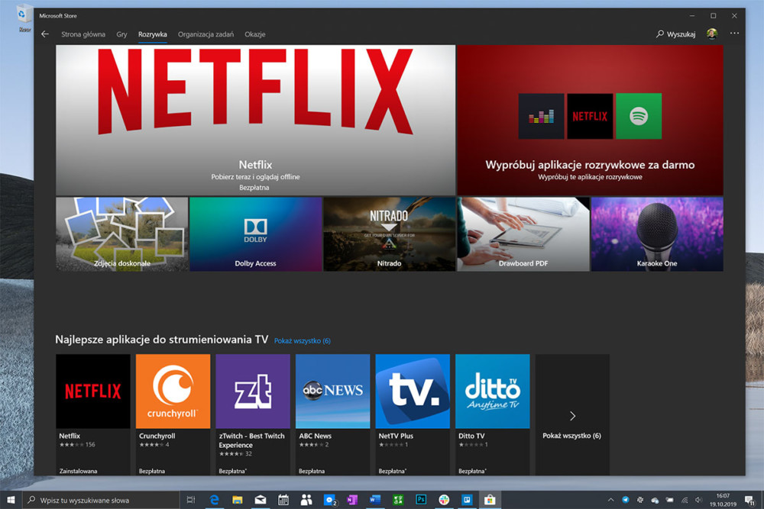The width and height of the screenshot is (764, 509).
Task: Open File Explorer from the taskbar
Action: coord(238,500)
